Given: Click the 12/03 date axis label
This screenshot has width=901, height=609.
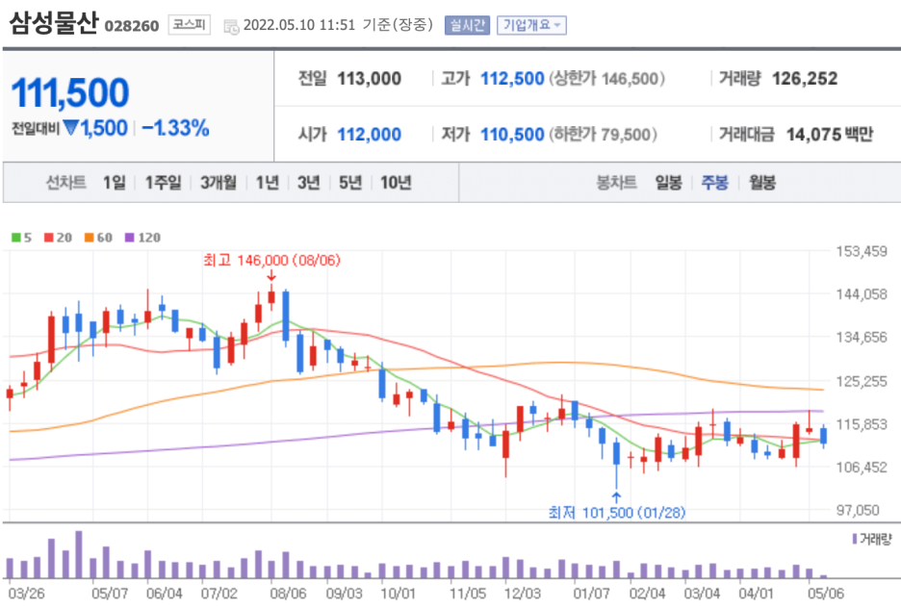Looking at the screenshot, I should [x=523, y=593].
